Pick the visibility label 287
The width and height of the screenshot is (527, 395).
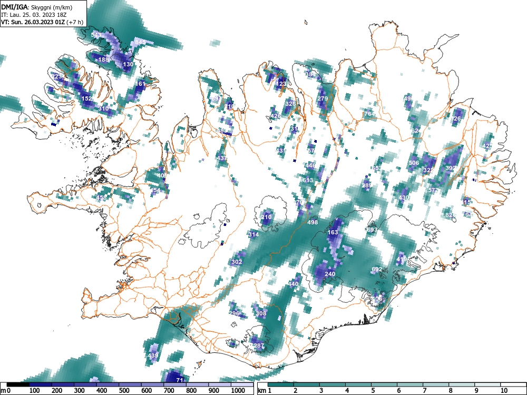click(x=259, y=345)
